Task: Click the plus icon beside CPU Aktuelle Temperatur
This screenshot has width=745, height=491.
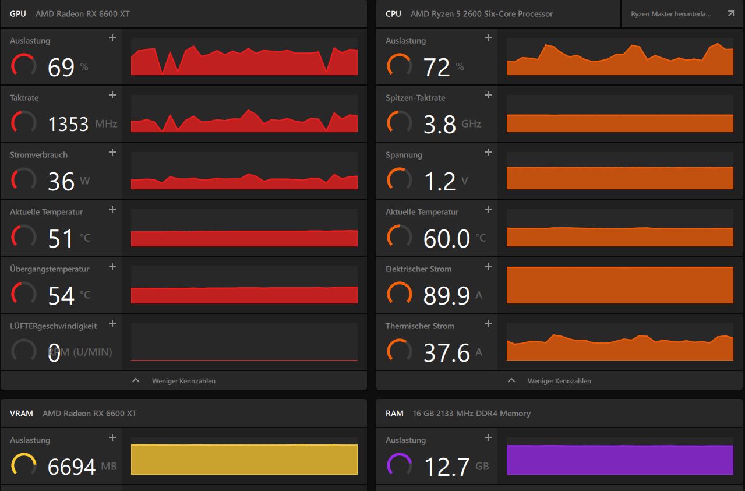Action: pyautogui.click(x=488, y=210)
